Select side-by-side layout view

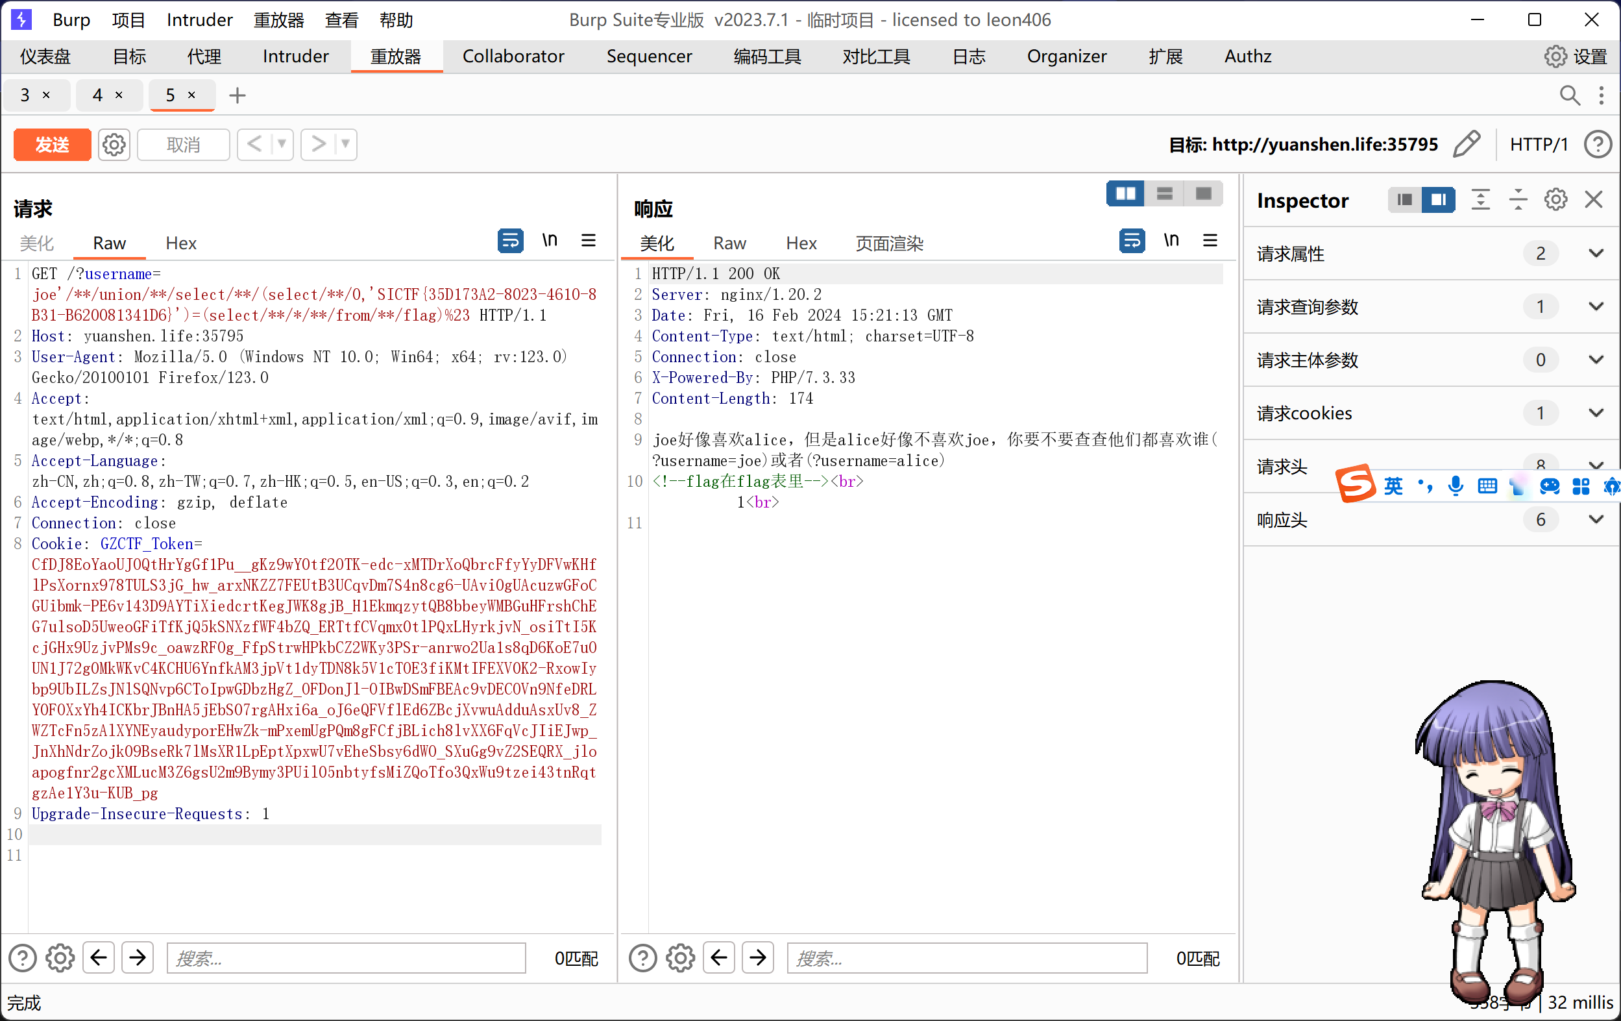pyautogui.click(x=1125, y=194)
